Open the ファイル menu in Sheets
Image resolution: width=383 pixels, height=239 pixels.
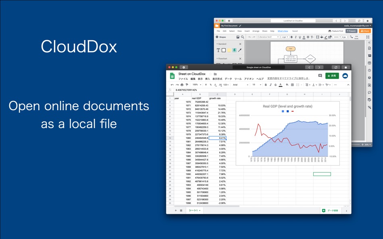coord(183,79)
